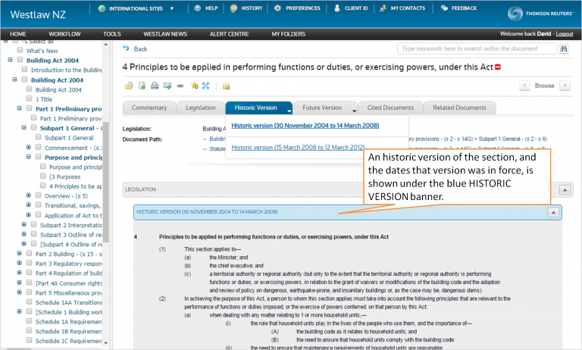Print the document with printer icon
This screenshot has width=582, height=350.
pyautogui.click(x=155, y=86)
